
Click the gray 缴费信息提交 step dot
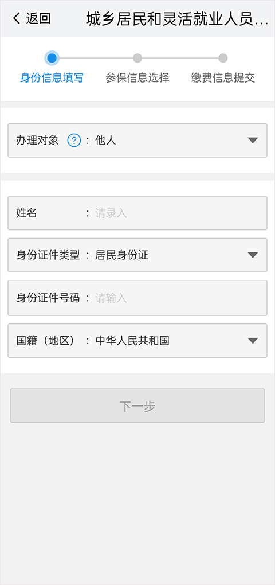pyautogui.click(x=223, y=58)
